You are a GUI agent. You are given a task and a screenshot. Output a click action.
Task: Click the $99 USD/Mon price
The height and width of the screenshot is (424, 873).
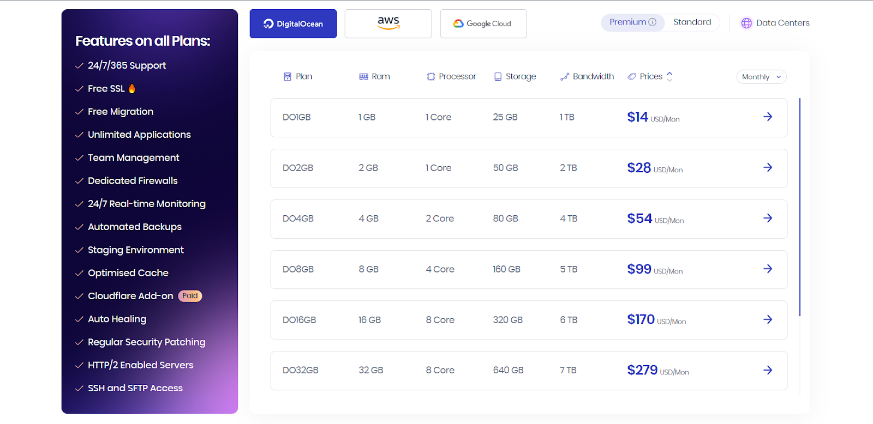pyautogui.click(x=655, y=269)
